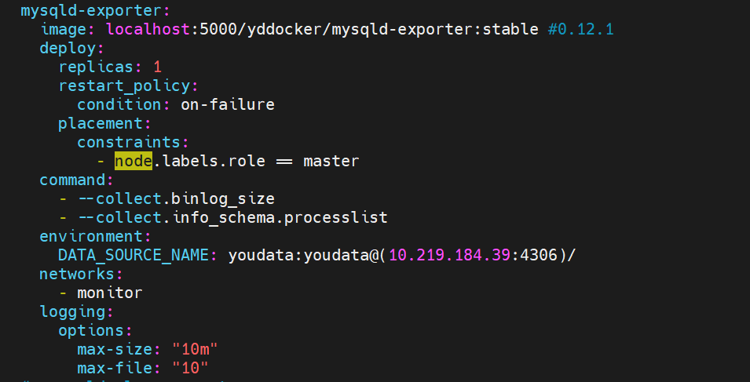Click the max-size value "10m"
The width and height of the screenshot is (750, 382).
(195, 349)
